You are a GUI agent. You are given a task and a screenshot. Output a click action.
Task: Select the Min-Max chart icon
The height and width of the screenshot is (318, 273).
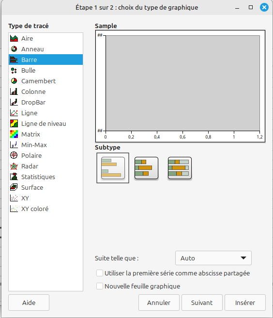tap(14, 145)
